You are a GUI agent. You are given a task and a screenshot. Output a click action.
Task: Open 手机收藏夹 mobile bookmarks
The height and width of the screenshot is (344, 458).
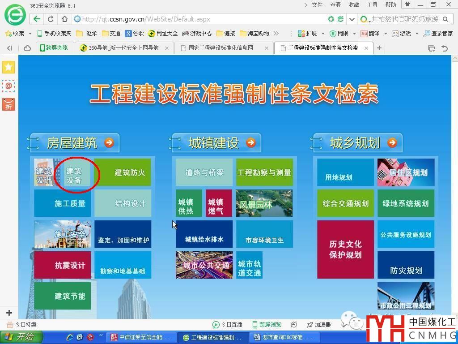[54, 33]
